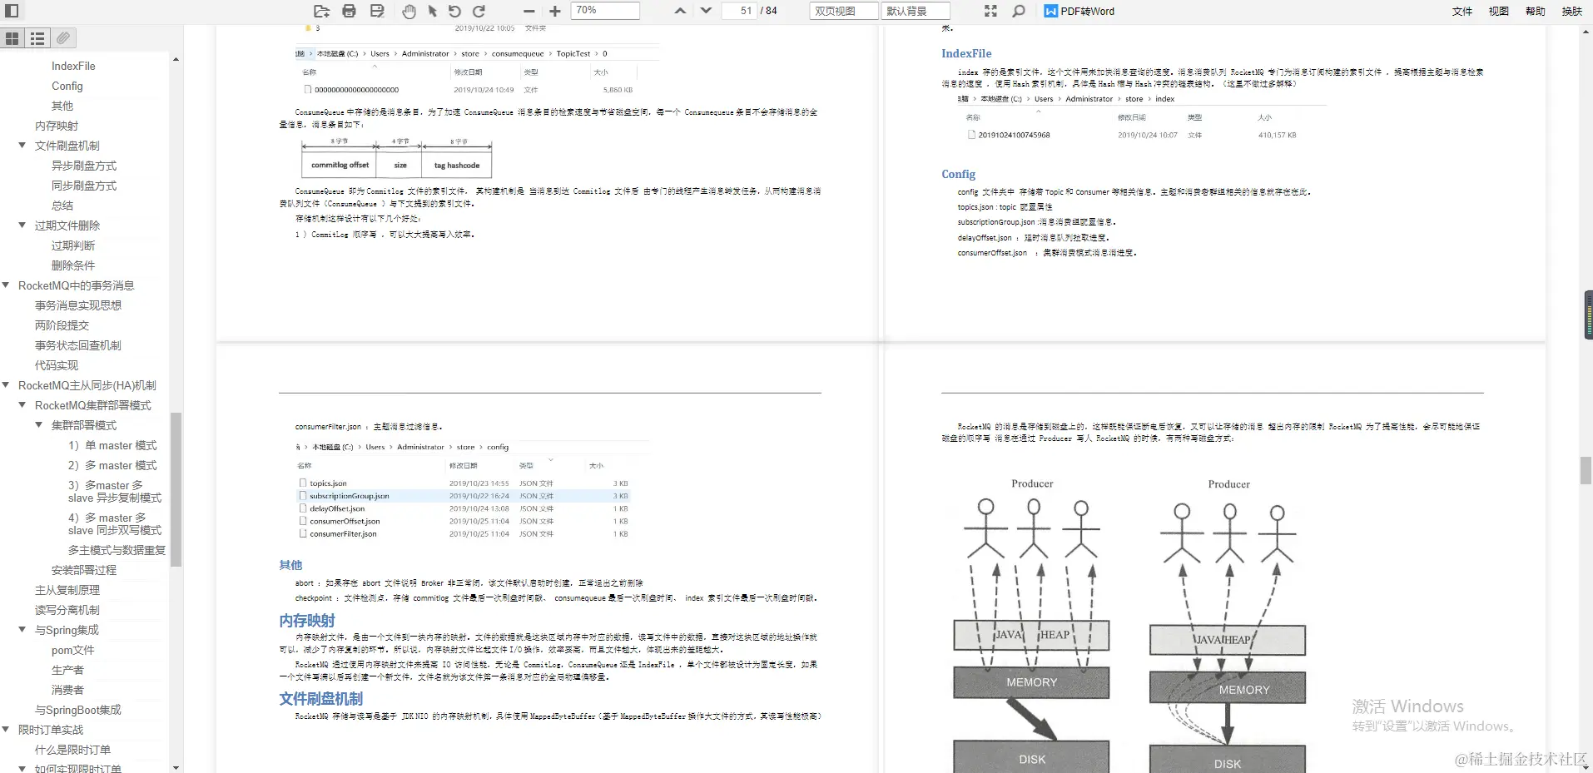Click the 文件刷盘机制 heading in the page
The image size is (1593, 773).
tap(321, 699)
